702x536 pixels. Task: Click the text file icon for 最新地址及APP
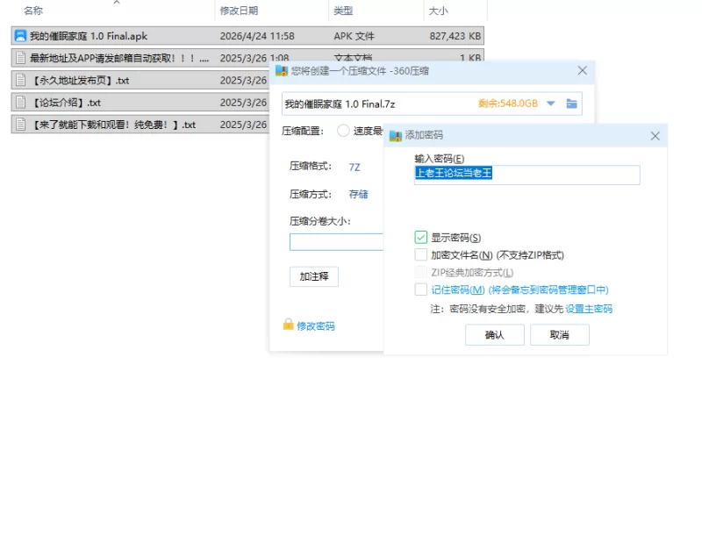[20, 58]
